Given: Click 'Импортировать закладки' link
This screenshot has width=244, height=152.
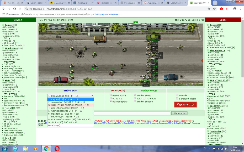Looking at the screenshot, I should click(x=107, y=14).
